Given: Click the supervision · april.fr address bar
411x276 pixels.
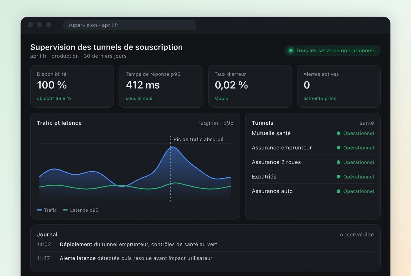Looking at the screenshot, I should (x=129, y=25).
